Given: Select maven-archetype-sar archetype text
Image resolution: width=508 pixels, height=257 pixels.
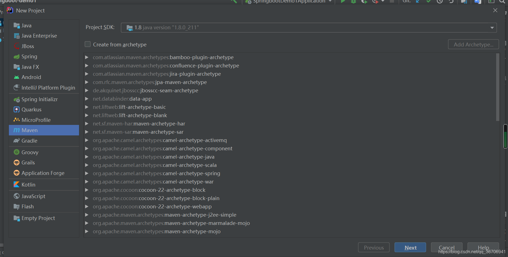Looking at the screenshot, I should pos(158,132).
